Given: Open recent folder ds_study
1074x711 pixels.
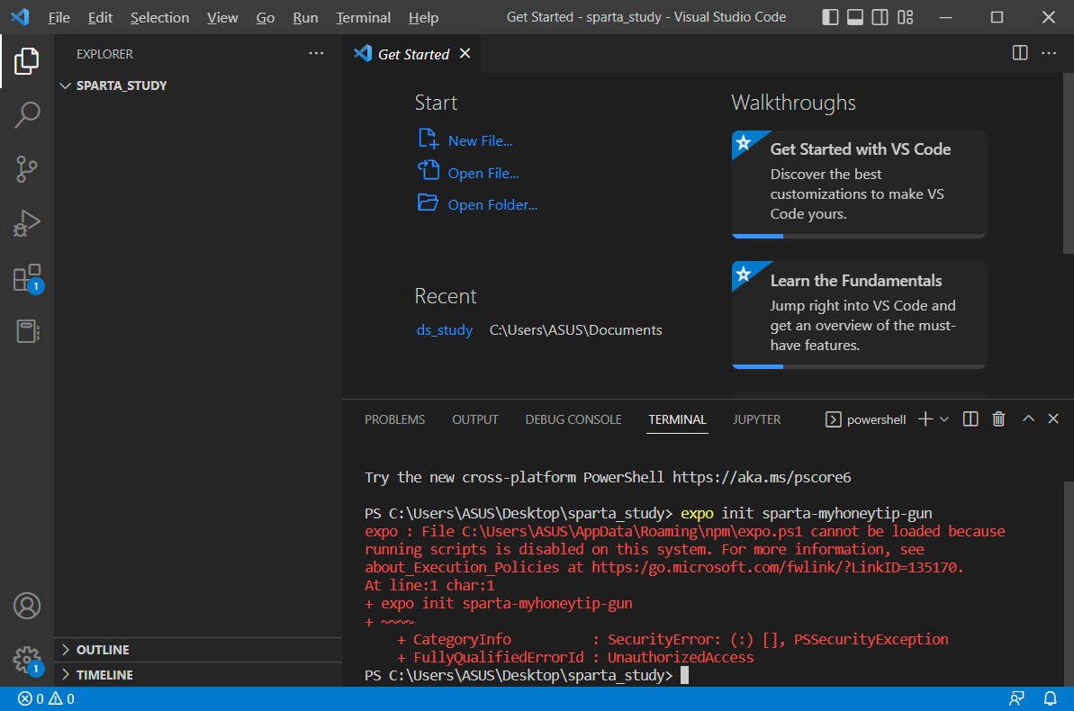Looking at the screenshot, I should coord(445,329).
